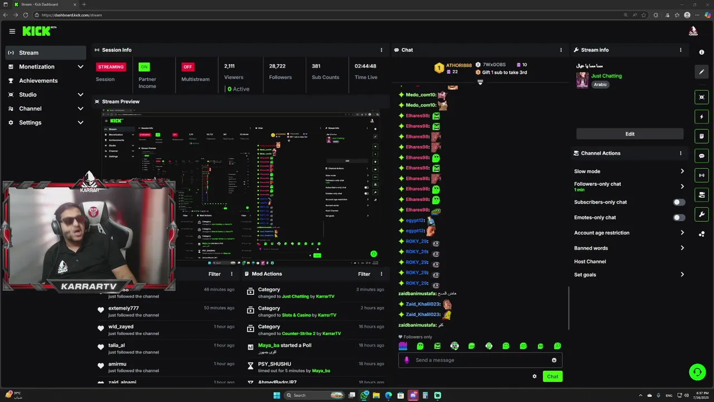Viewport: 714px width, 402px height.
Task: Click the purple microphone in message box
Action: pos(407,360)
